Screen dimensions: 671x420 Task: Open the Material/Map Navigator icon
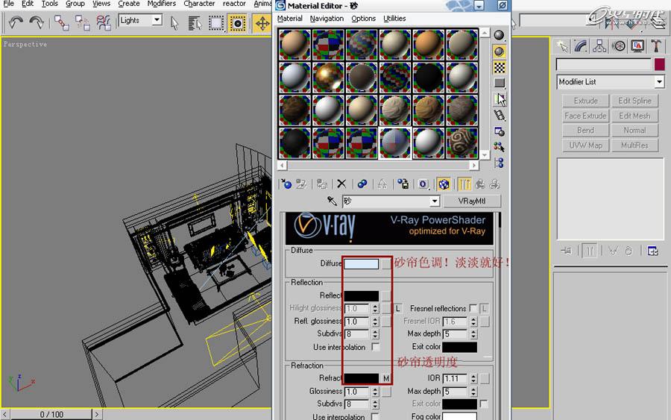click(499, 163)
